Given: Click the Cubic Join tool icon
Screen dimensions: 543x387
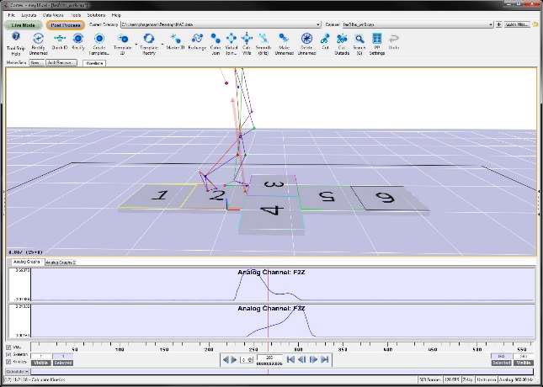Looking at the screenshot, I should 216,39.
